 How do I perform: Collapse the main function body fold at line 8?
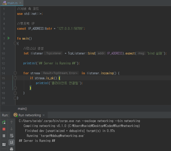click(15, 43)
